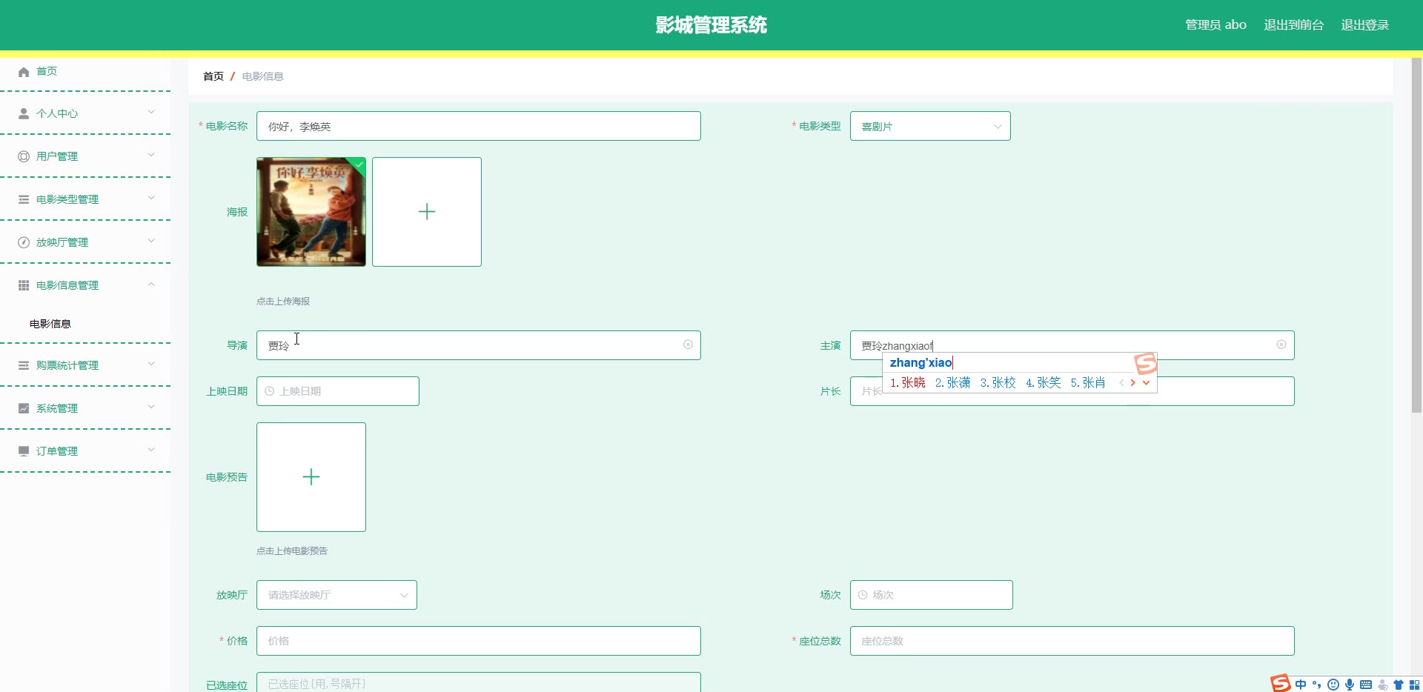Click the 用户管理 sidebar icon
1423x692 pixels.
click(x=24, y=156)
